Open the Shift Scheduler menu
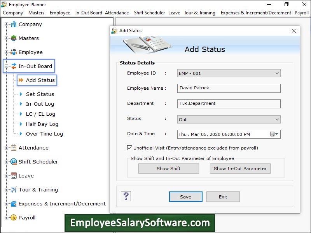311x233 pixels. pyautogui.click(x=149, y=13)
